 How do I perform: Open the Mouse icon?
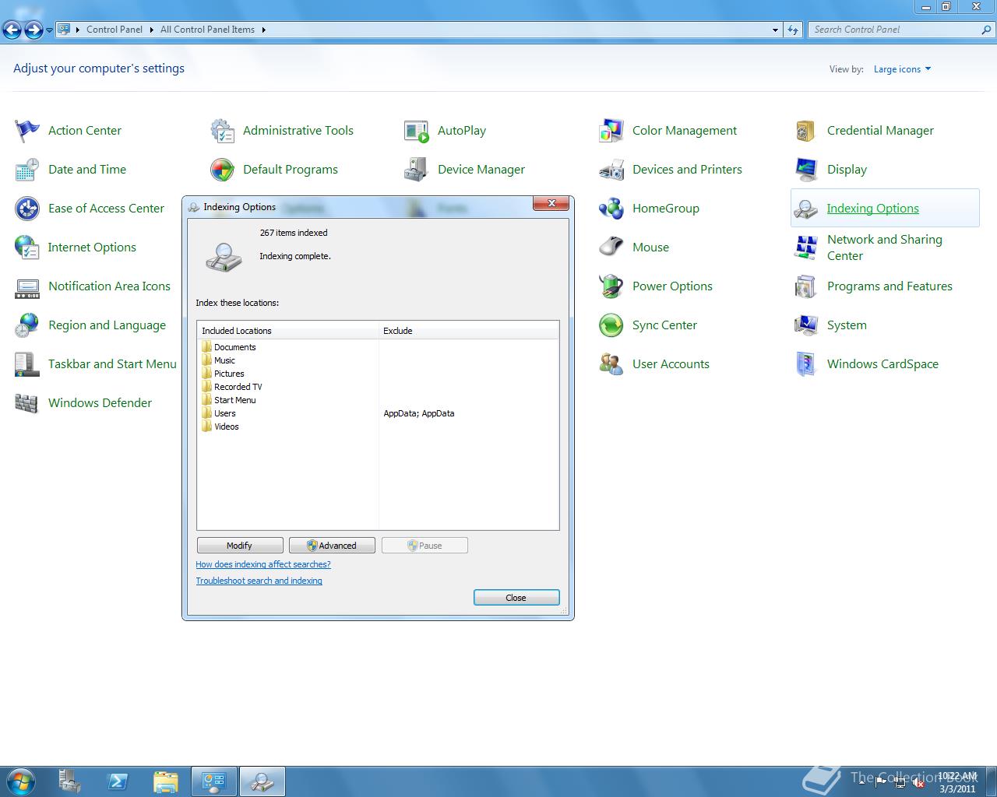(x=611, y=248)
